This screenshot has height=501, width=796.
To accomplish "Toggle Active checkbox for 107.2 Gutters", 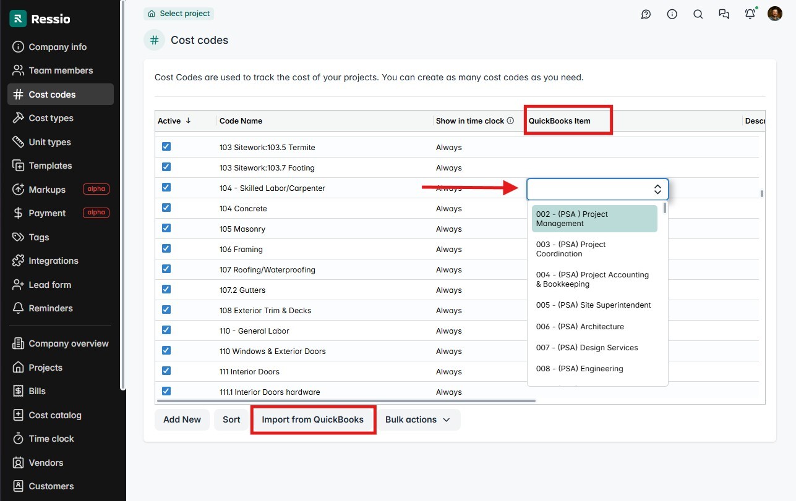I will pyautogui.click(x=166, y=289).
